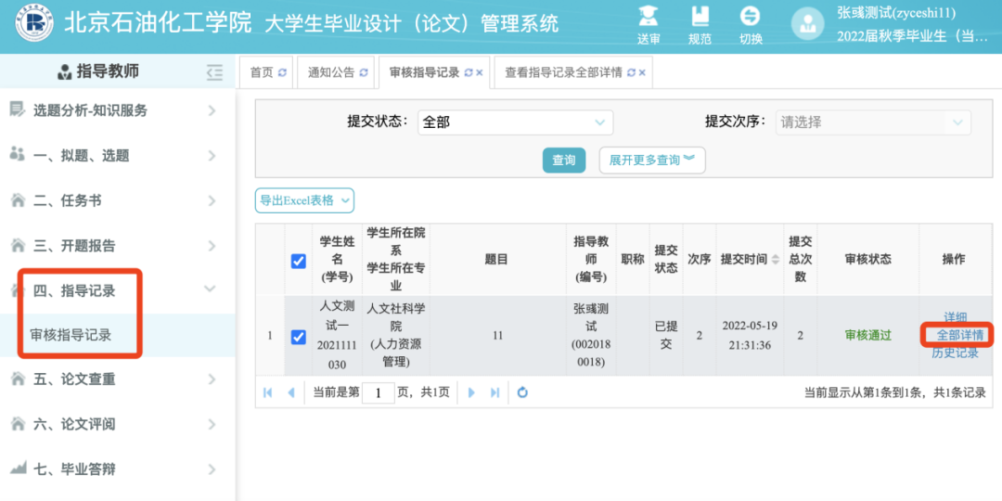Viewport: 1002px width, 501px height.
Task: Click the user avatar icon
Action: point(807,26)
